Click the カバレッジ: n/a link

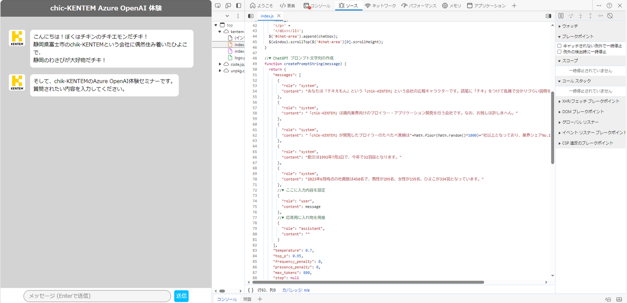tap(296, 290)
